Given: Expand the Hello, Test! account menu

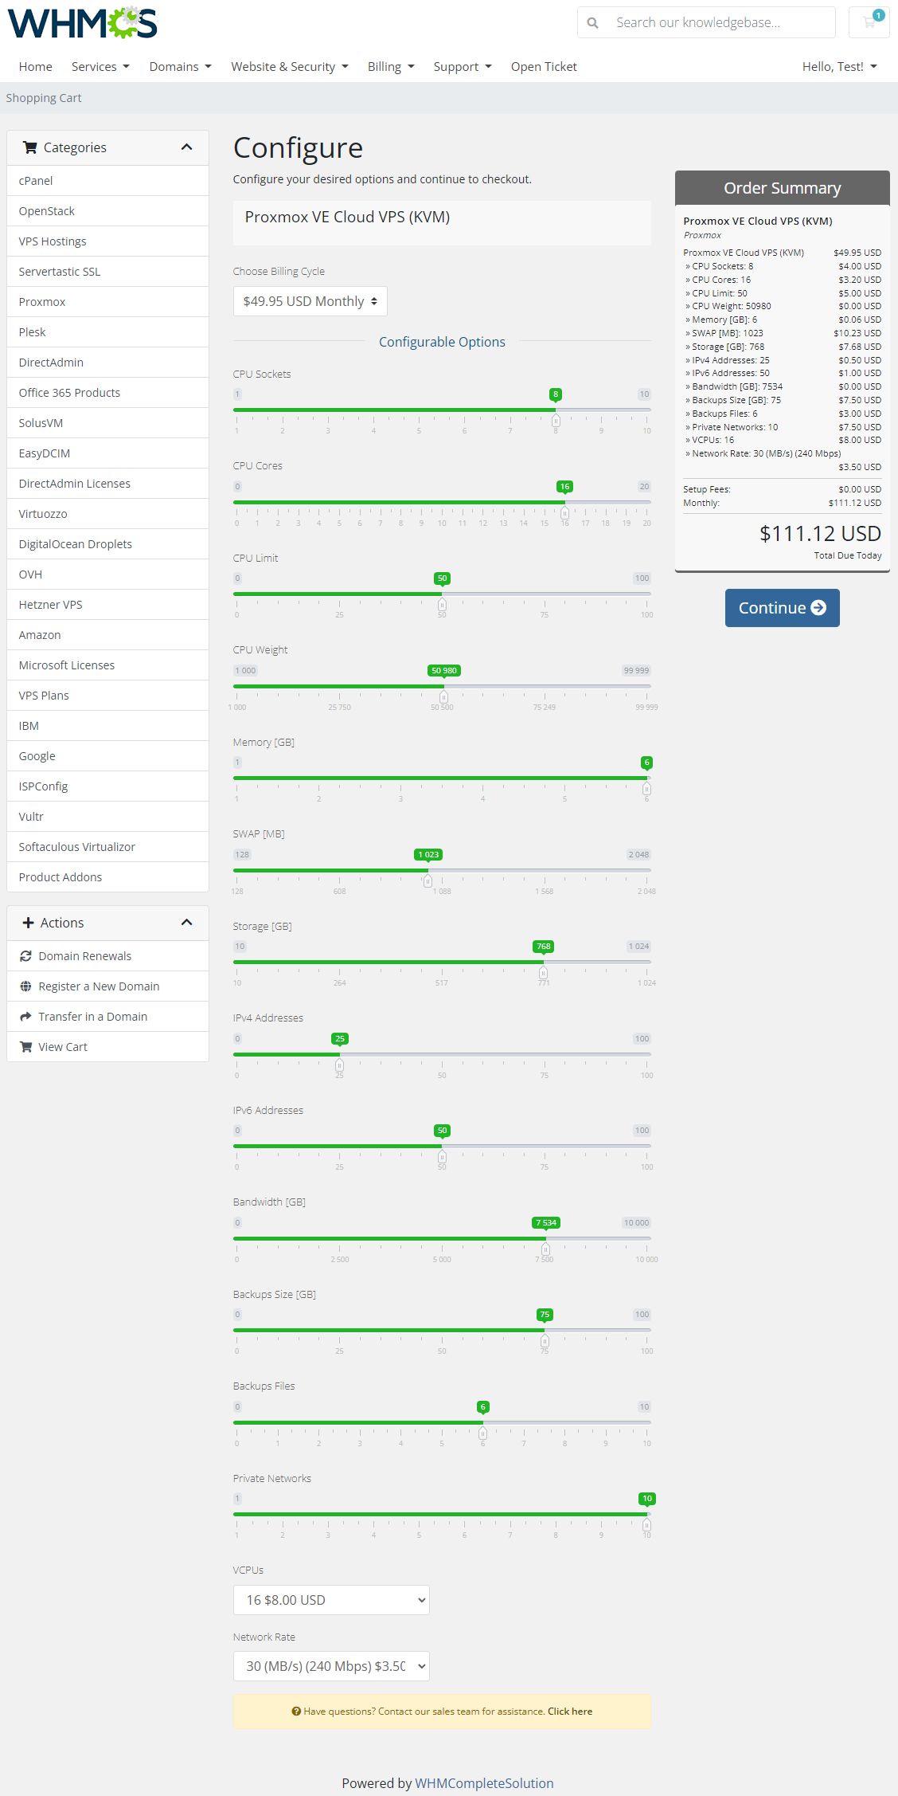Looking at the screenshot, I should click(840, 67).
